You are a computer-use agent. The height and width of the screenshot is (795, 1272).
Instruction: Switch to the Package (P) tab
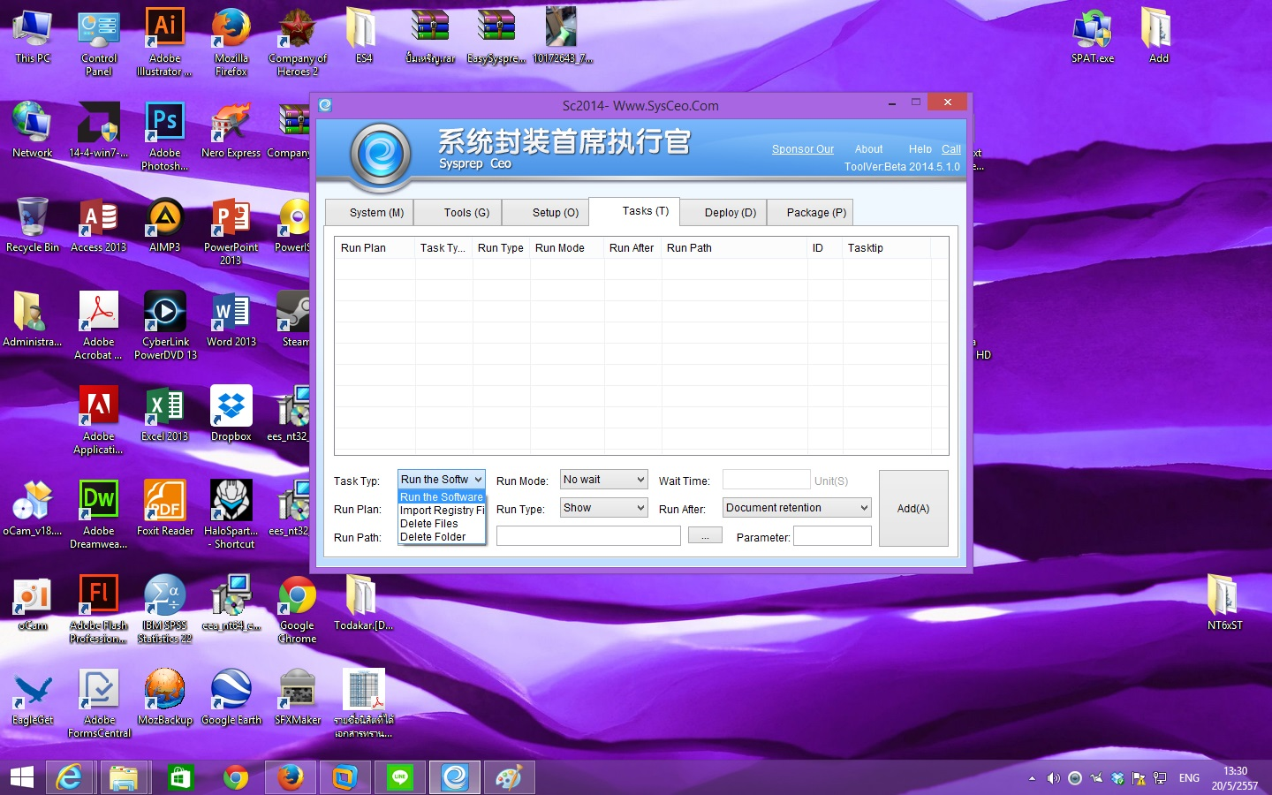[811, 213]
